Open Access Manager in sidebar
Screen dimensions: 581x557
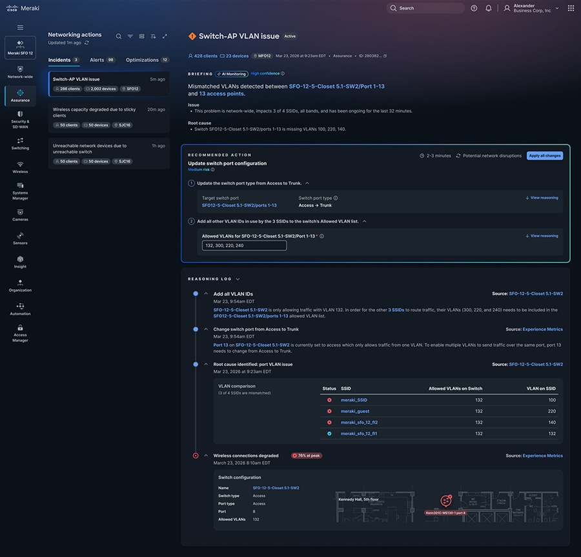(x=20, y=333)
